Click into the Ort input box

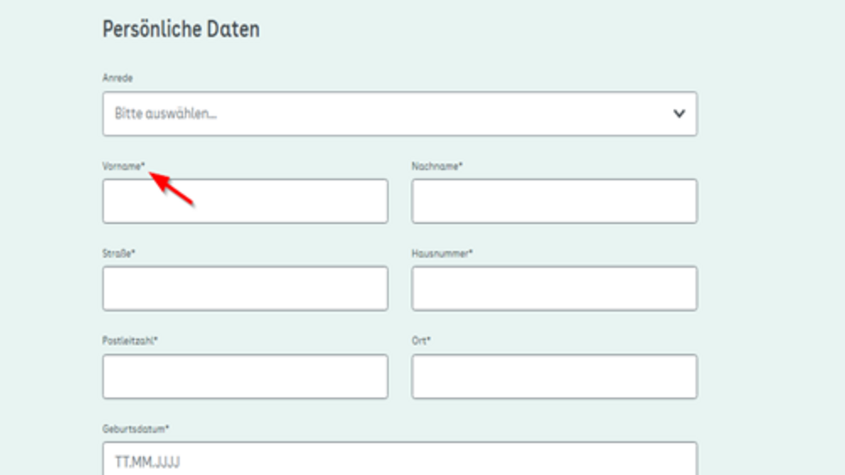pyautogui.click(x=554, y=376)
